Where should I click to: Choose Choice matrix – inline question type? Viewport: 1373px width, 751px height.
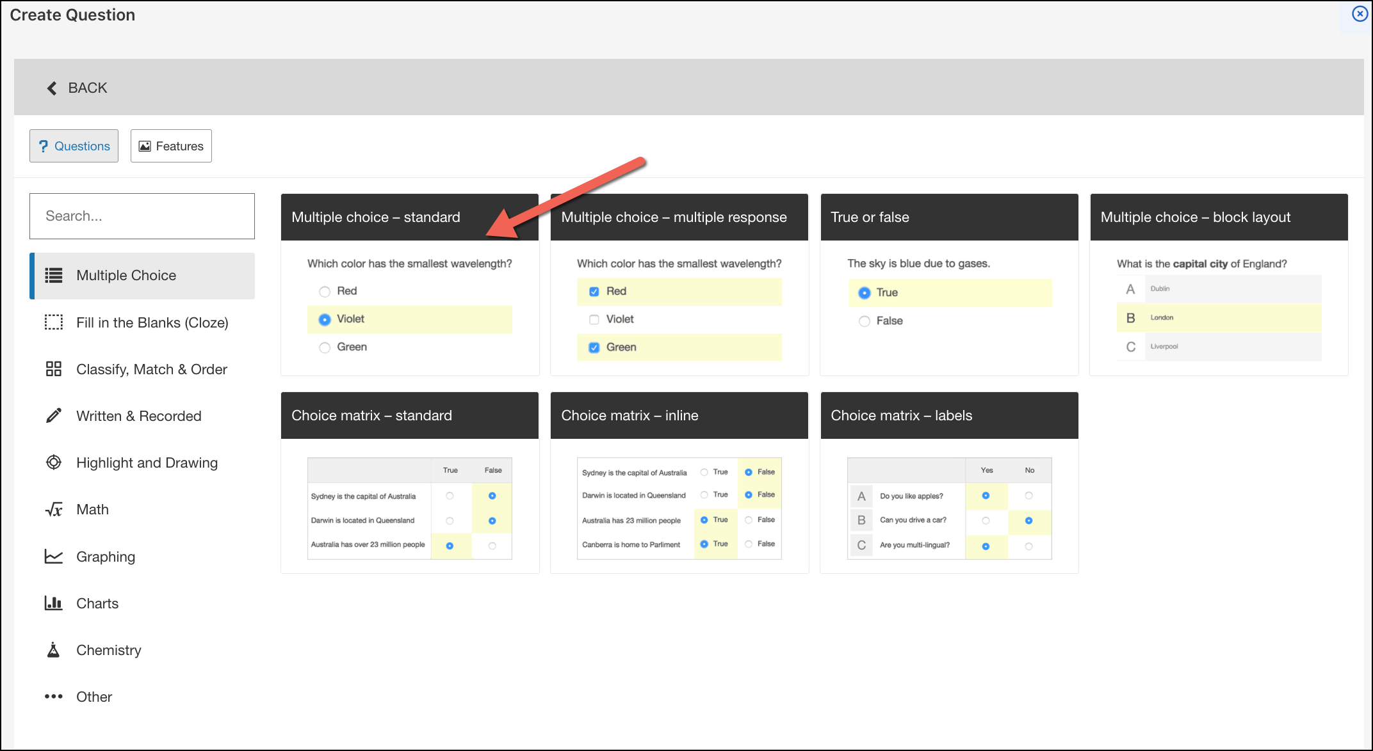[x=679, y=482]
